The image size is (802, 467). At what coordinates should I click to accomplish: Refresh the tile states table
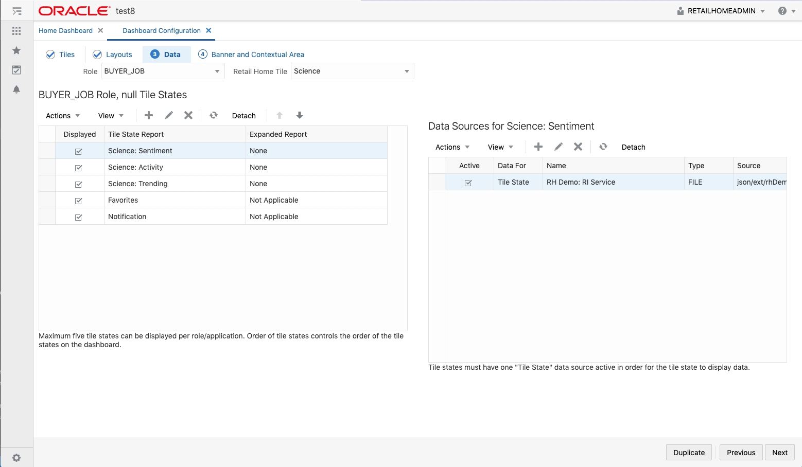213,115
